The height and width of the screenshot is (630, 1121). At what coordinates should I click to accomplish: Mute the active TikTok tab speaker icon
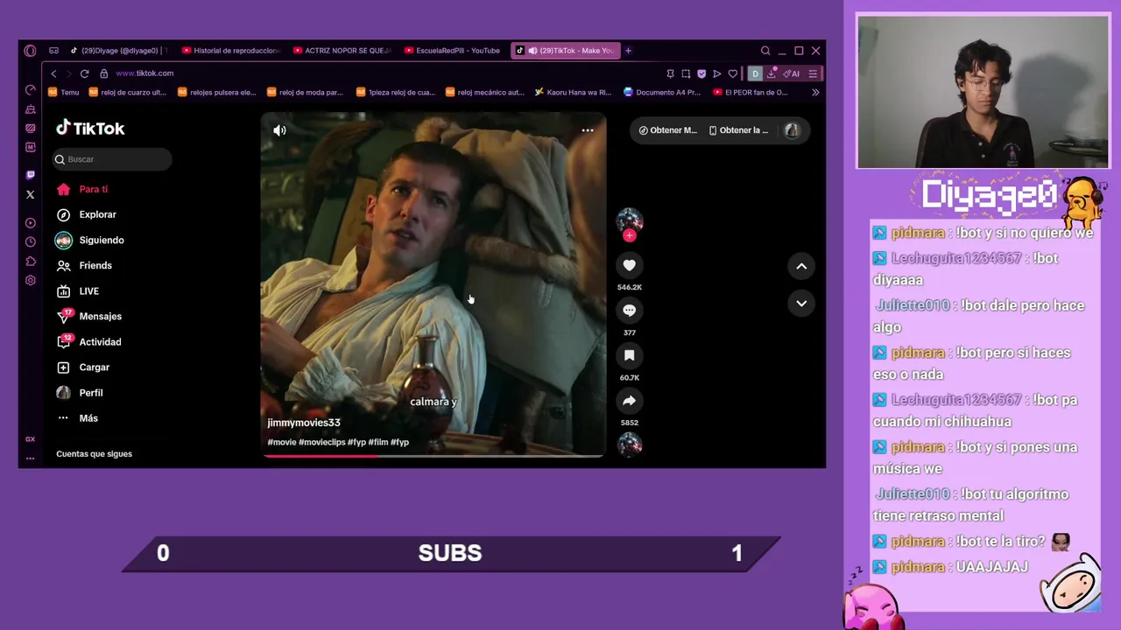click(532, 51)
